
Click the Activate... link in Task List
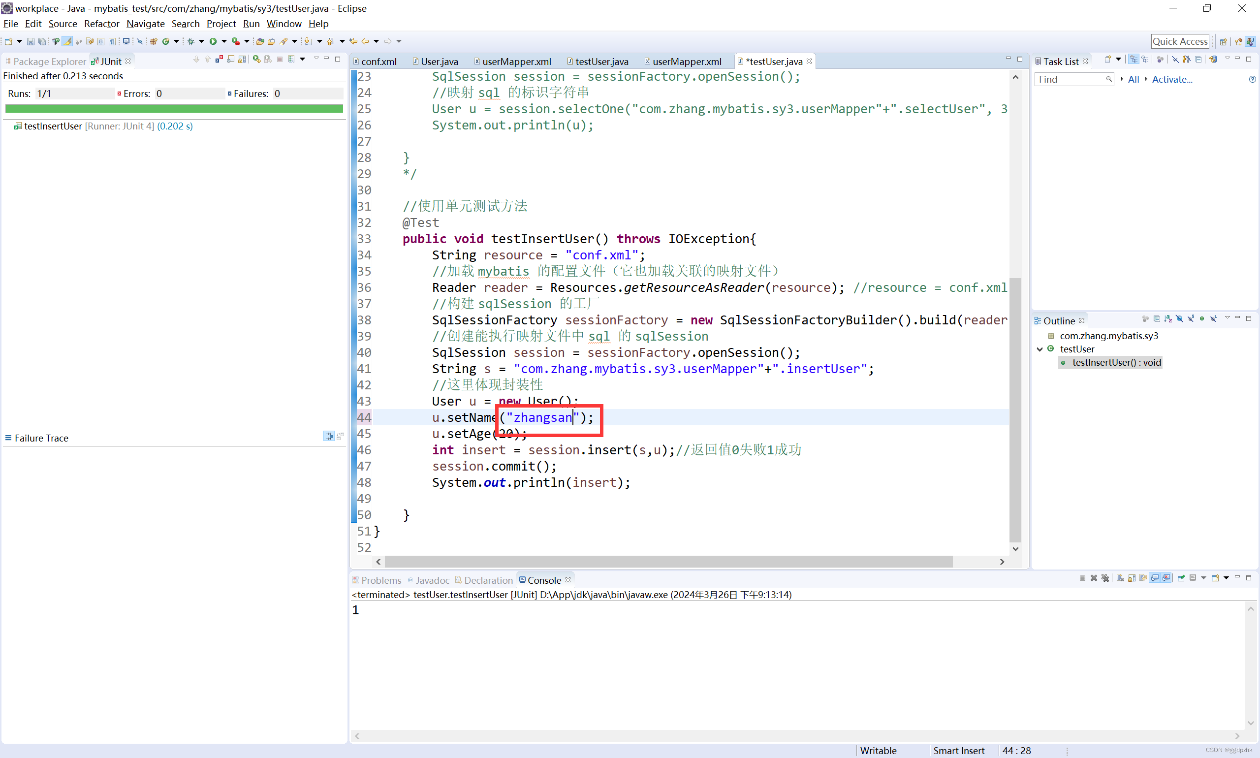(1171, 79)
